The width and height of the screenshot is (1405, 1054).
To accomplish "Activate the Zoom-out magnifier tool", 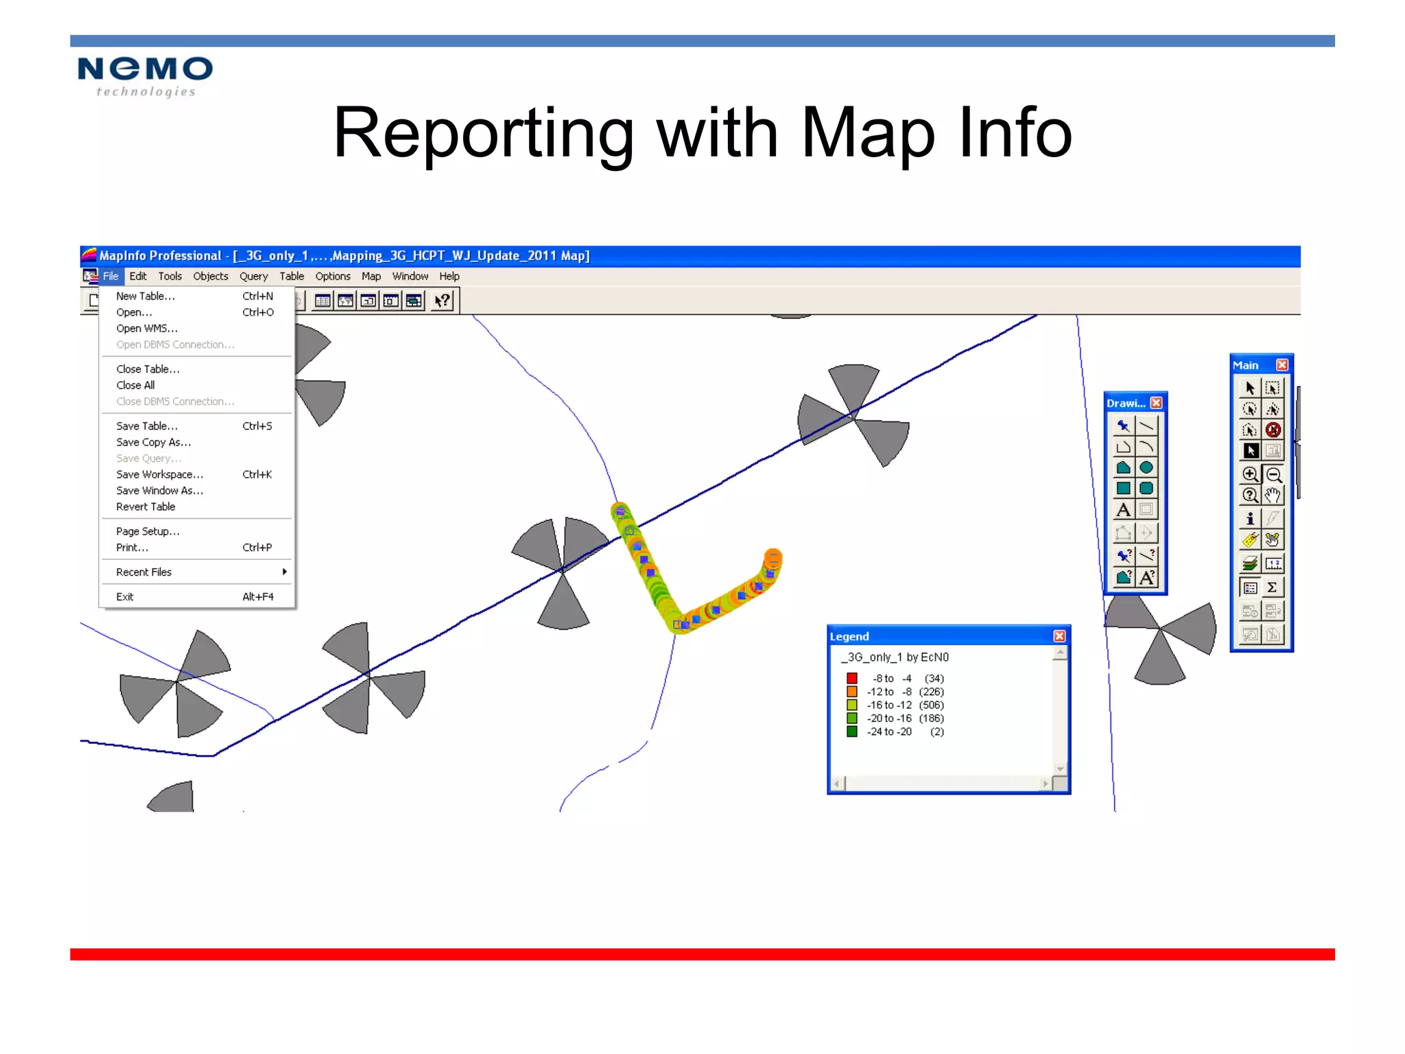I will click(1273, 474).
